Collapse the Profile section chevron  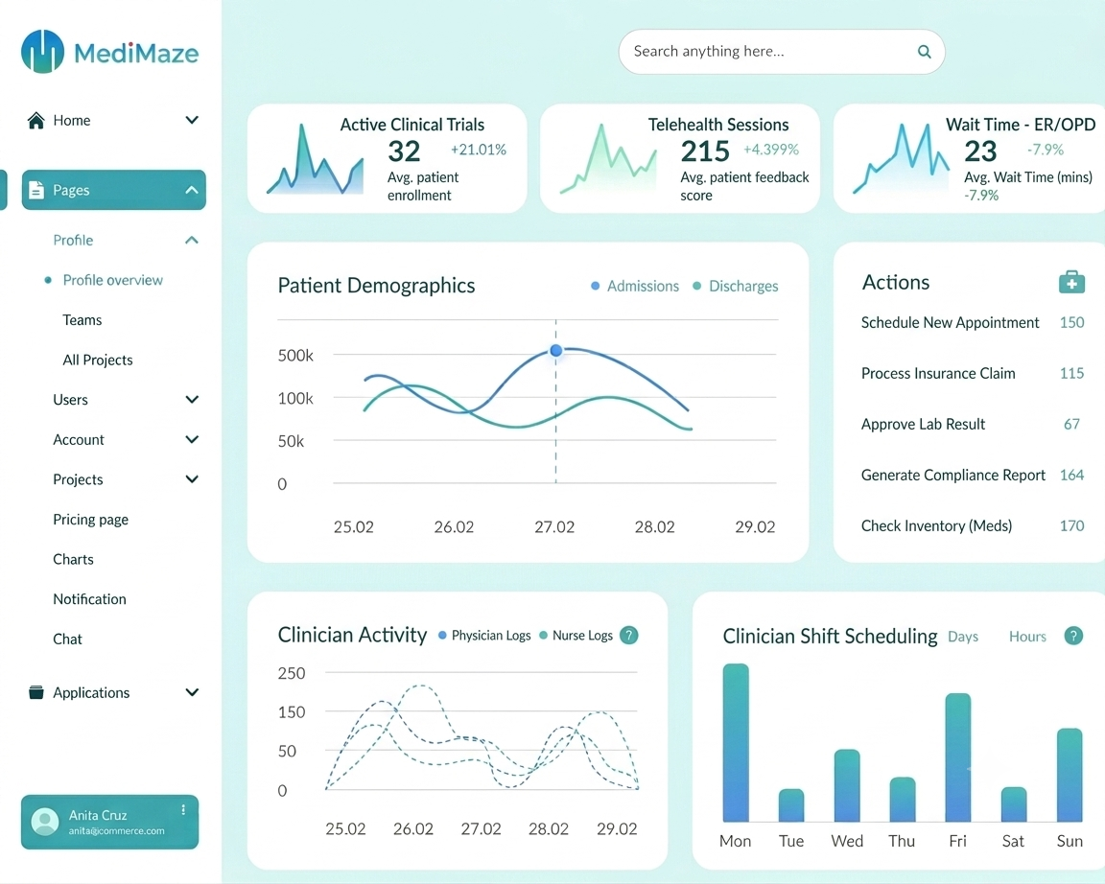coord(192,241)
